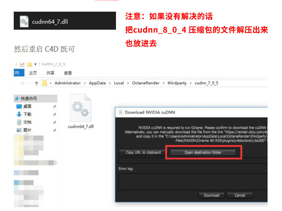The image size is (282, 211).
Task: Click the forward navigation arrow
Action: point(22,83)
